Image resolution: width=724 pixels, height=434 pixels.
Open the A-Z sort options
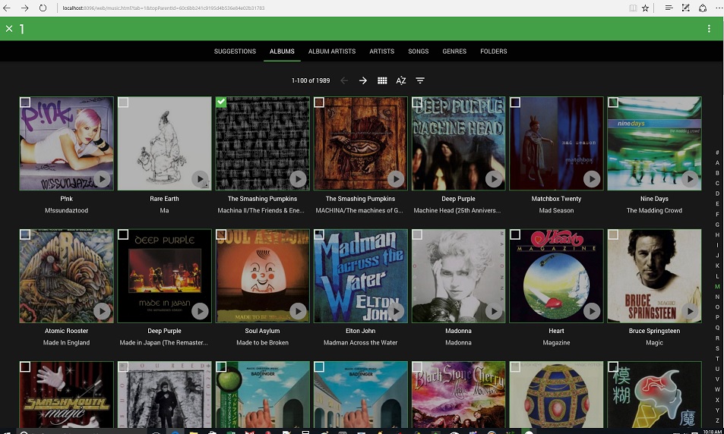point(401,80)
